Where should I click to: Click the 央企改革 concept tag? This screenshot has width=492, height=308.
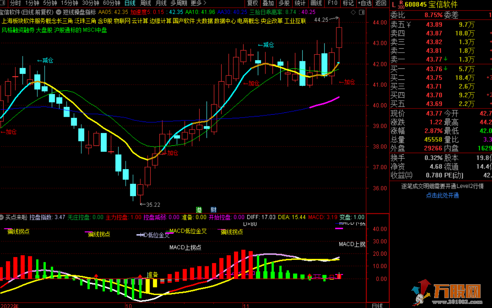[x=272, y=21]
